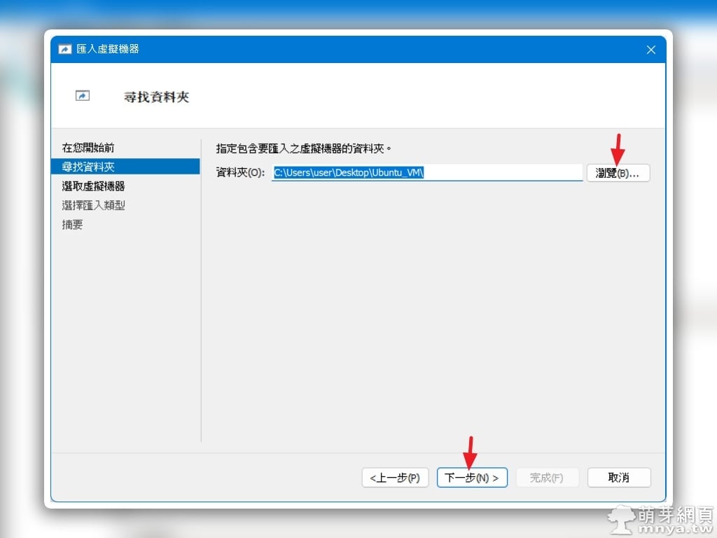Close the 匯入虛擬機器 dialog window
This screenshot has height=538, width=717.
pyautogui.click(x=650, y=50)
